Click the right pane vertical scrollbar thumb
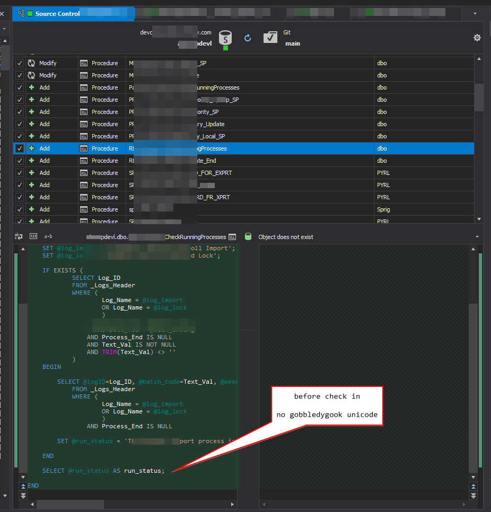Viewport: 491px width, 512px height. click(474, 388)
